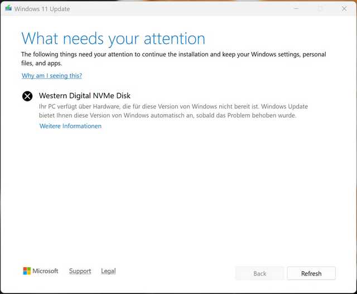Click the 'What needs your attention' heading
Screen dimensions: 357x294
coord(113,38)
